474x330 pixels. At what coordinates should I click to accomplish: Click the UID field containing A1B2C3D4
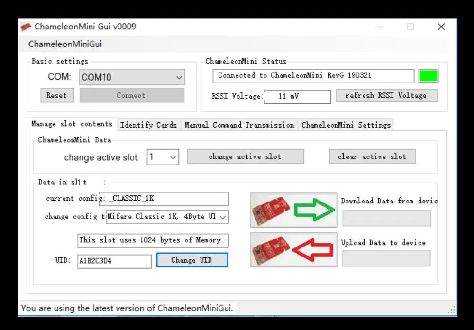pyautogui.click(x=114, y=261)
